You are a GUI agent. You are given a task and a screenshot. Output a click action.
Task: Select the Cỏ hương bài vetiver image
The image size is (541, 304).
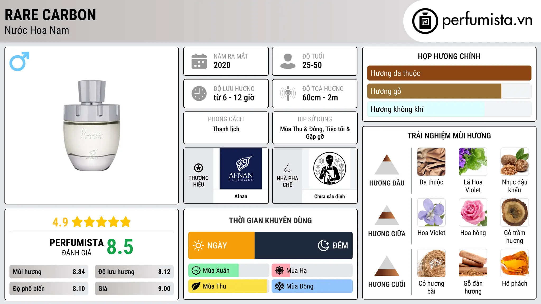[x=431, y=263]
